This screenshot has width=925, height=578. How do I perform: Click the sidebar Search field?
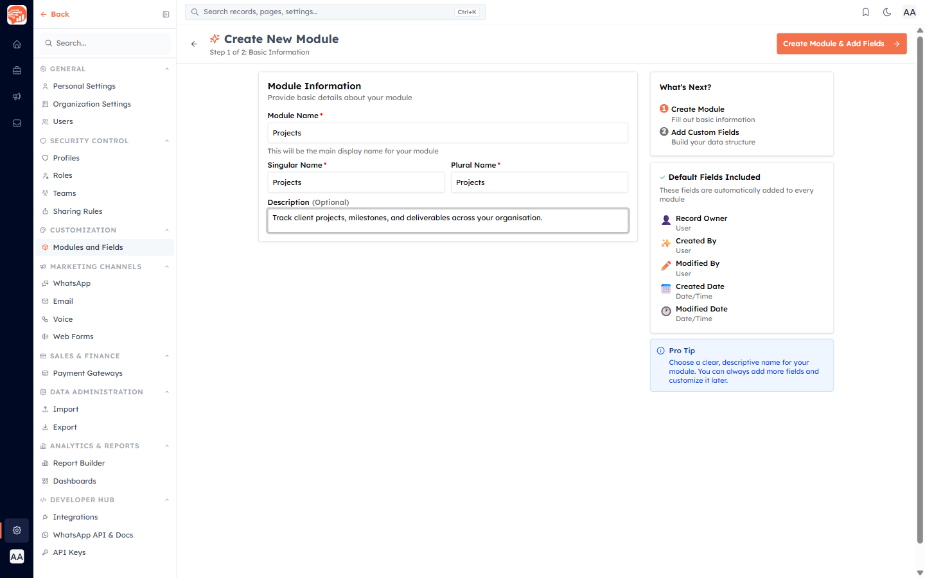click(105, 43)
